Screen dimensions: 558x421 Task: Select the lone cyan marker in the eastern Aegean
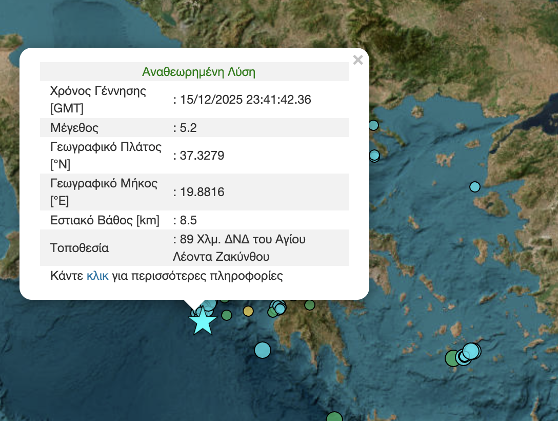tap(475, 187)
